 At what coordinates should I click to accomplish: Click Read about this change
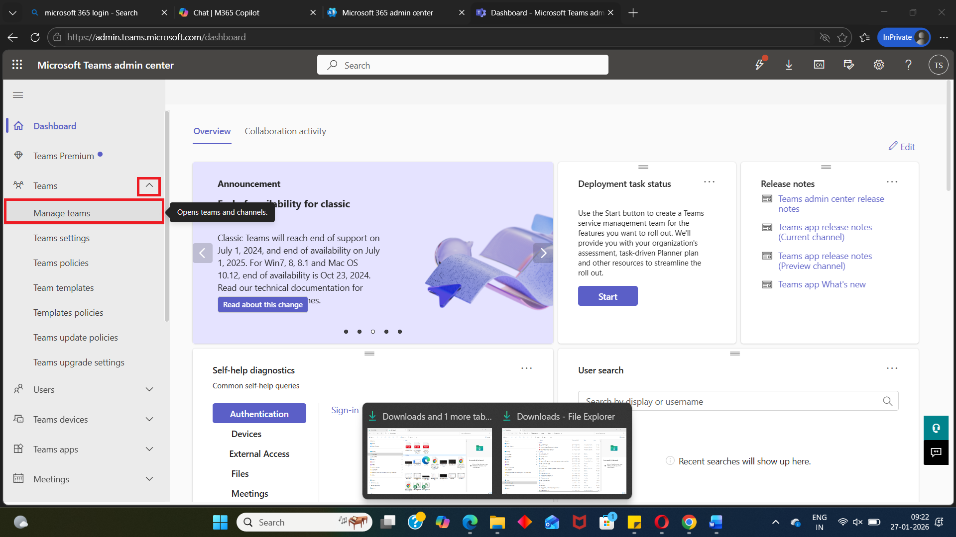[x=262, y=304]
